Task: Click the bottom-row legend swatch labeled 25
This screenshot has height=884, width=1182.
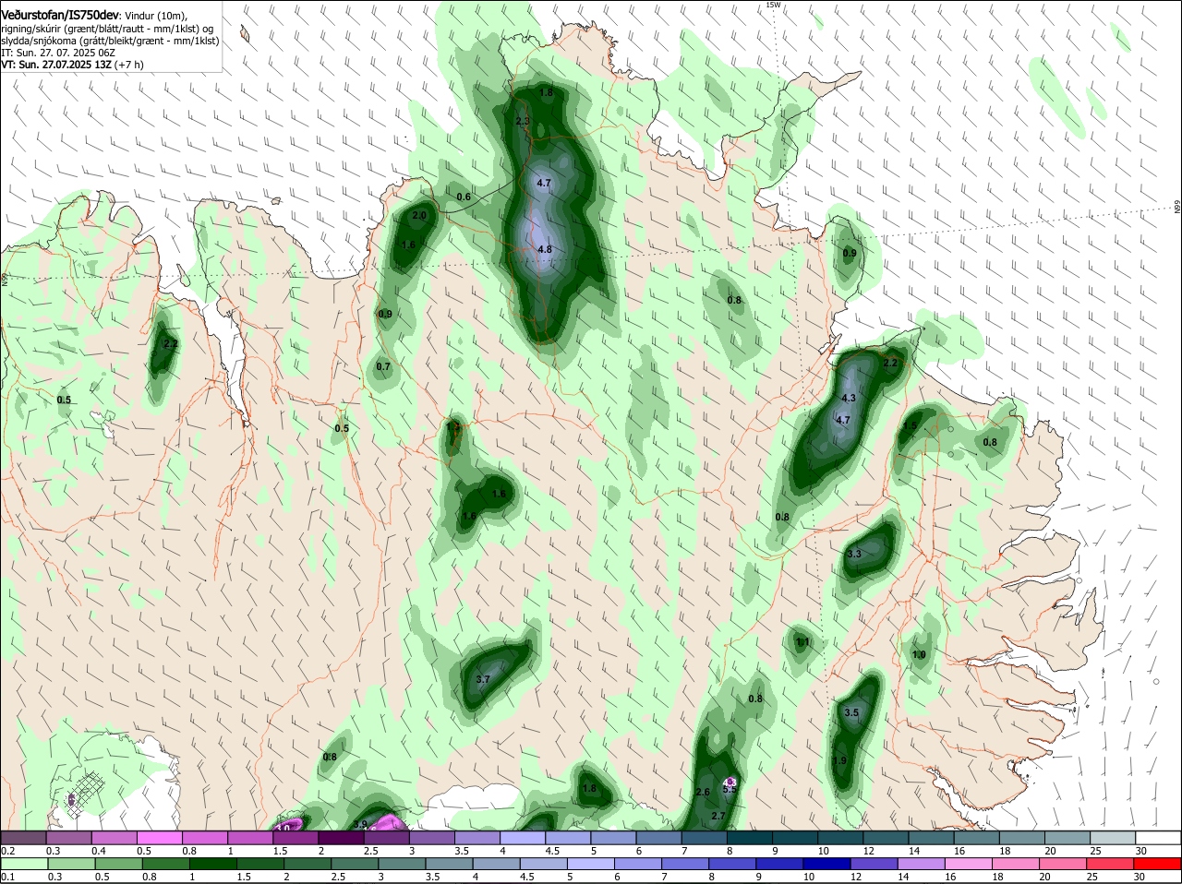Action: tap(1111, 865)
